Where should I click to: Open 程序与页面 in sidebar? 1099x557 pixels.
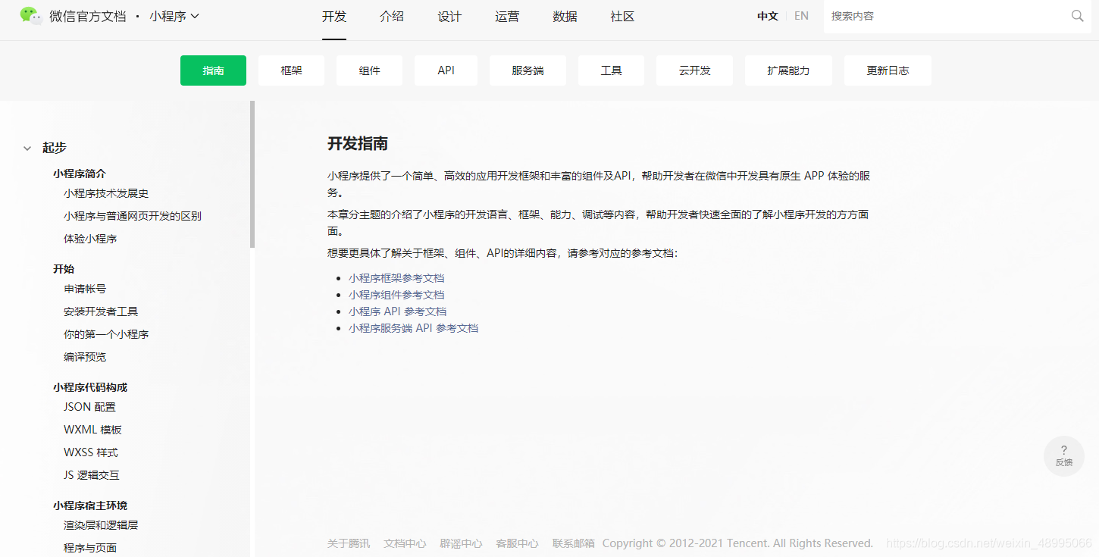coord(90,548)
